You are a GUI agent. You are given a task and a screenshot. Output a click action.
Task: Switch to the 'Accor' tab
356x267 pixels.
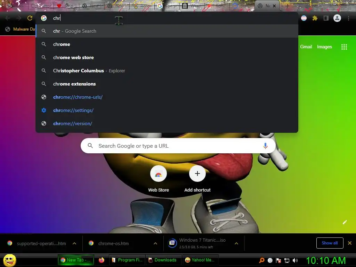tap(142, 6)
